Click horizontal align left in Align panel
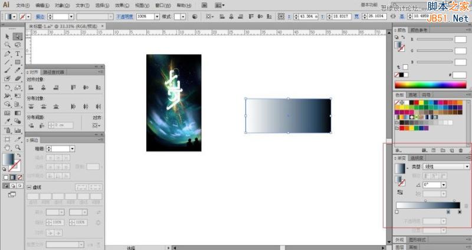 point(31,87)
